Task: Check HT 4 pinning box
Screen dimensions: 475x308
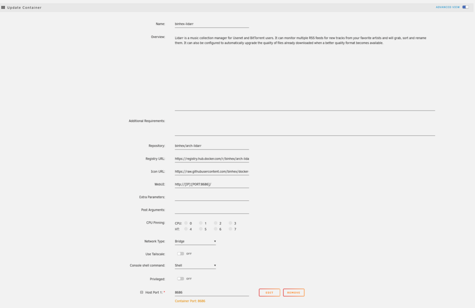Action: (186, 229)
